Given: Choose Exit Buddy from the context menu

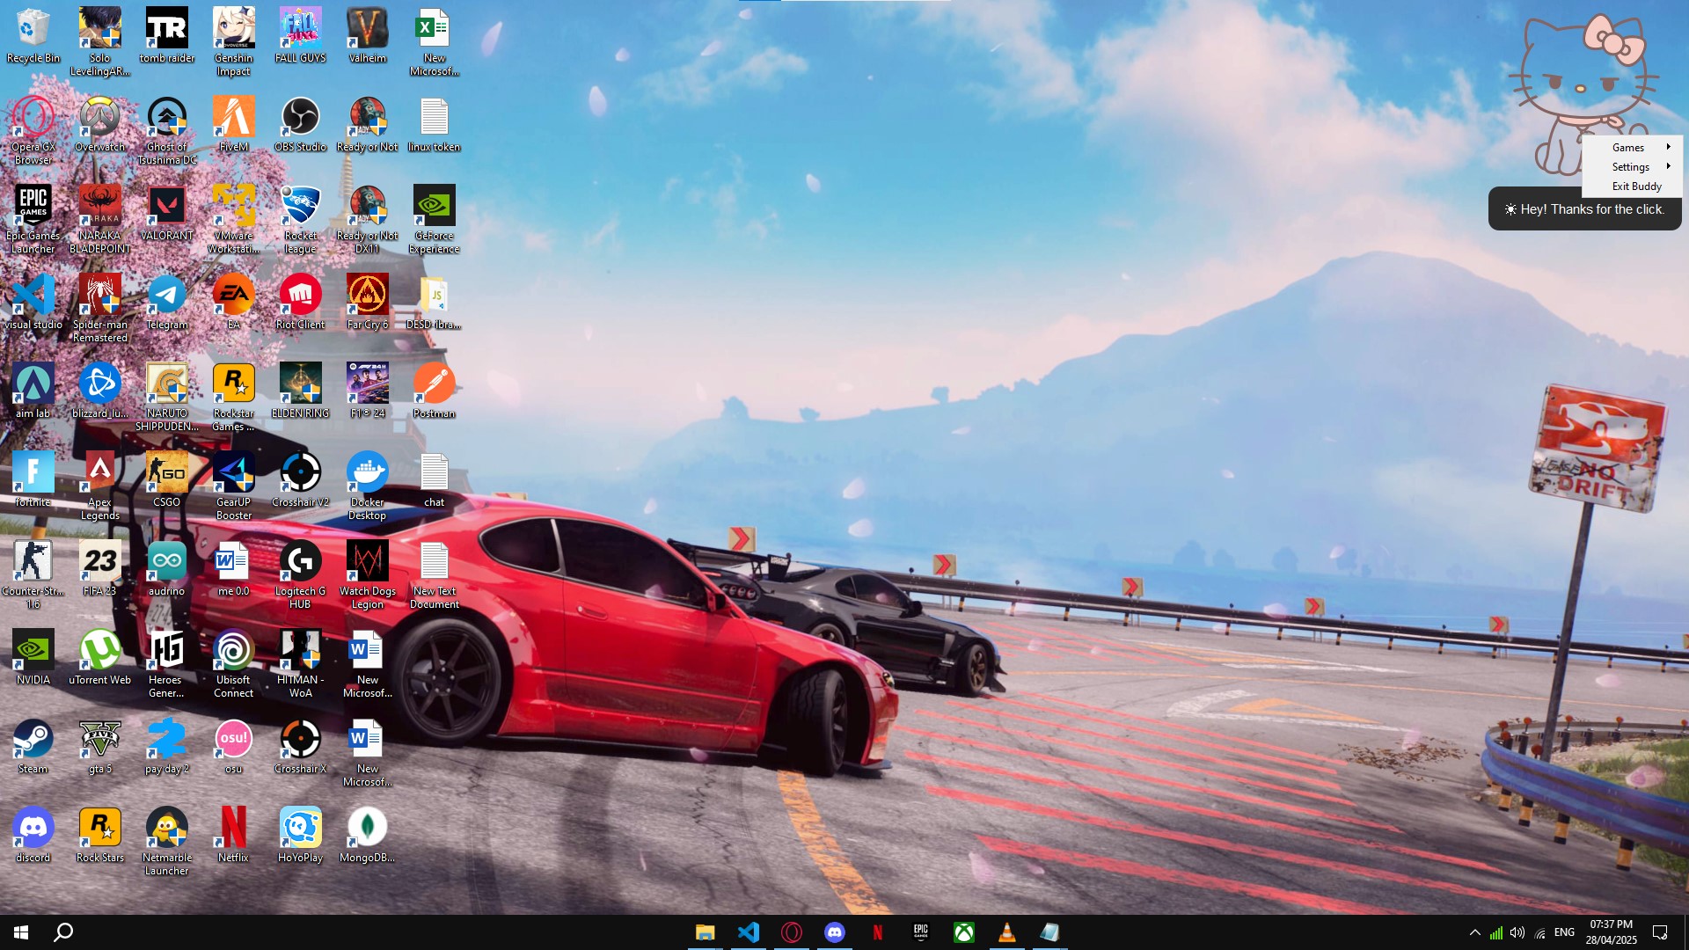Looking at the screenshot, I should [x=1632, y=186].
